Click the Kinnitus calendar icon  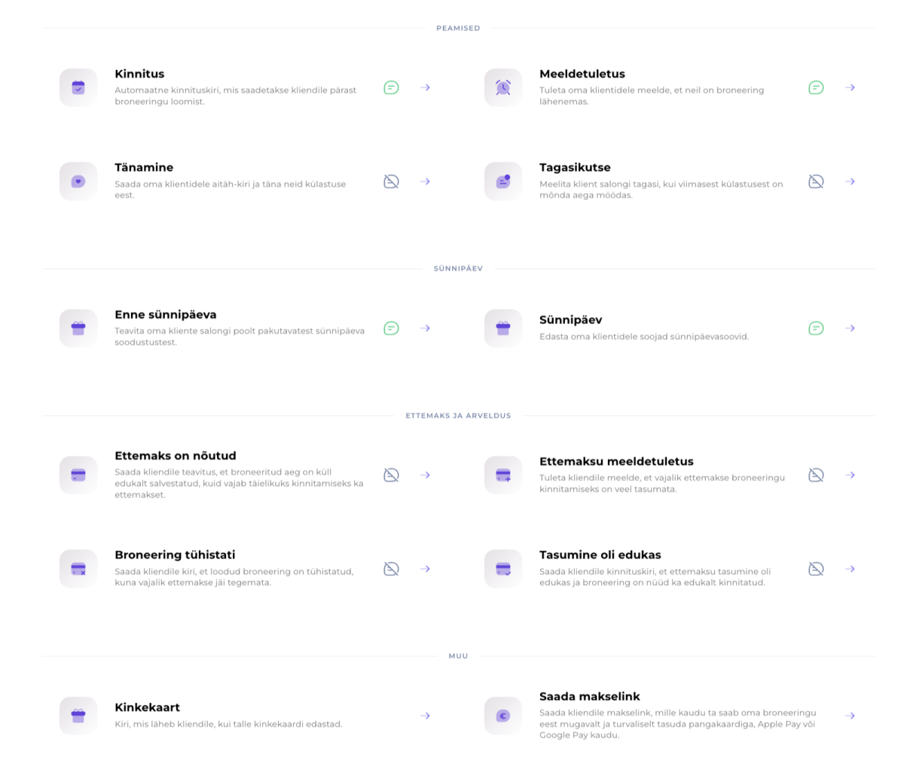[x=78, y=87]
